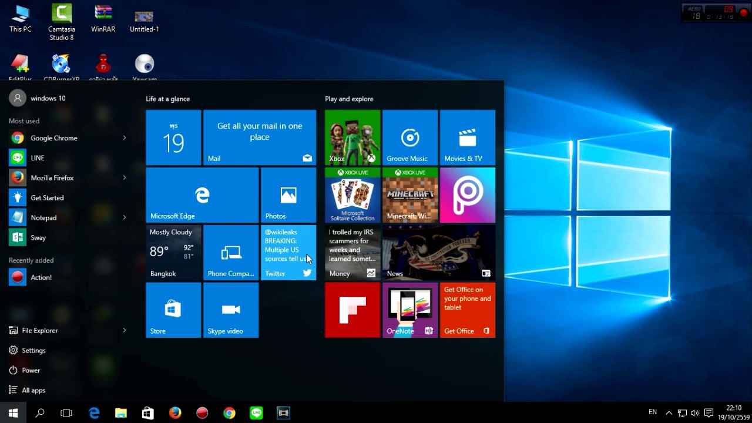Screen dimensions: 752x423
Task: Open the Action Center notifications icon
Action: coord(709,413)
